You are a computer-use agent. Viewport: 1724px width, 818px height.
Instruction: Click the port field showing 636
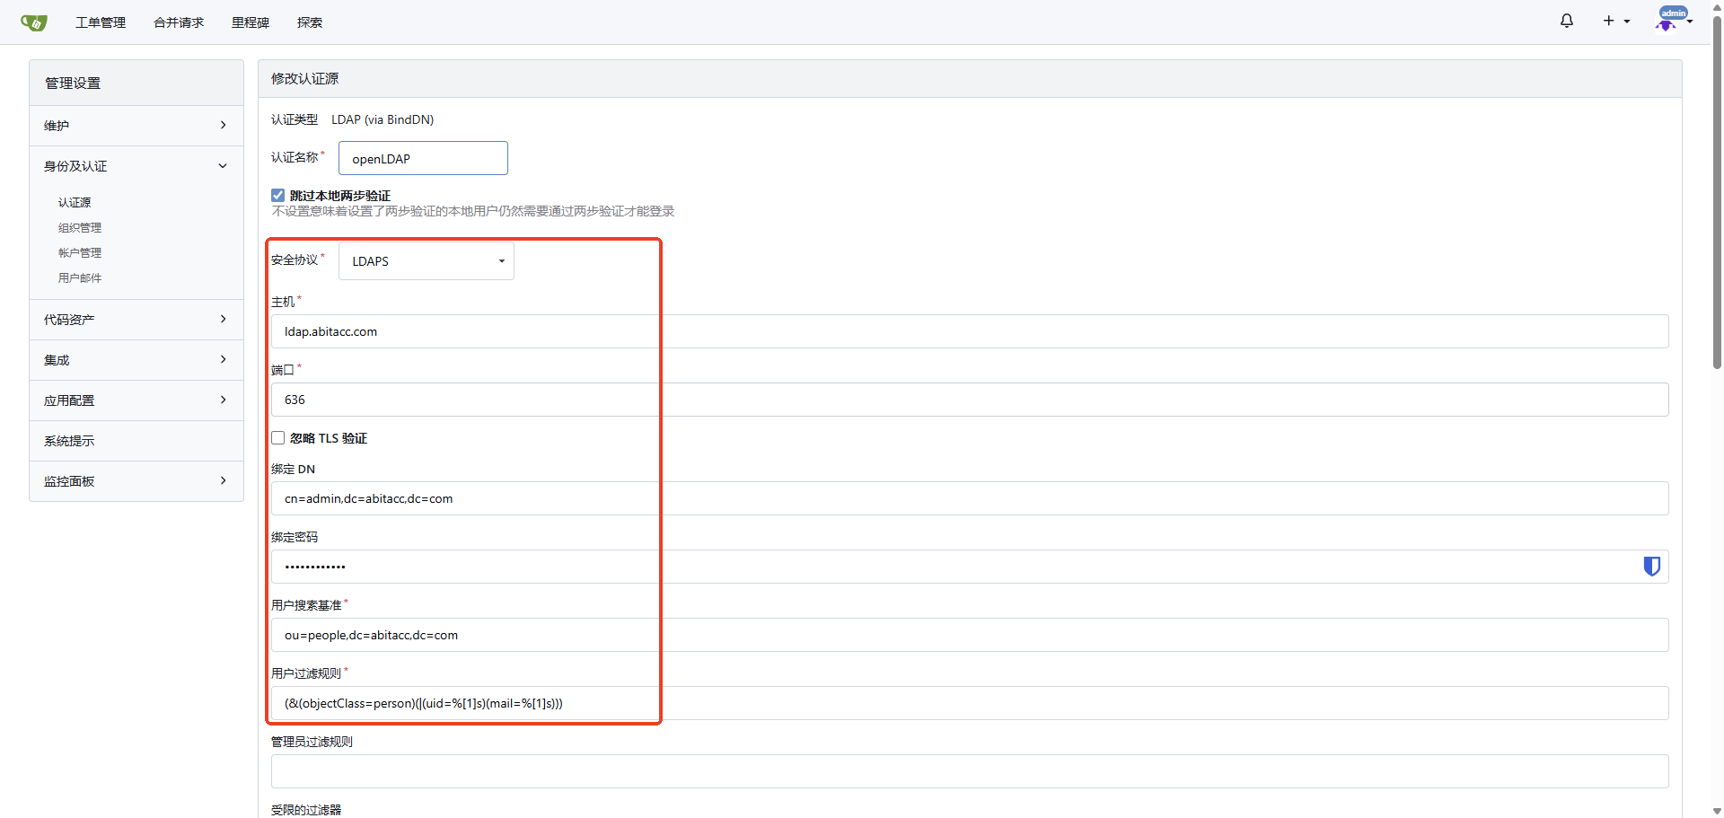click(x=969, y=400)
